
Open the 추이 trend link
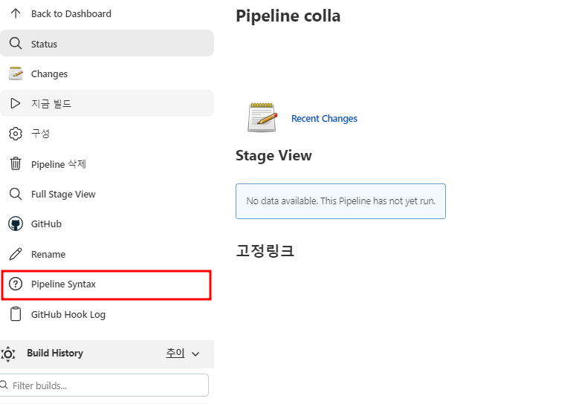pyautogui.click(x=175, y=353)
